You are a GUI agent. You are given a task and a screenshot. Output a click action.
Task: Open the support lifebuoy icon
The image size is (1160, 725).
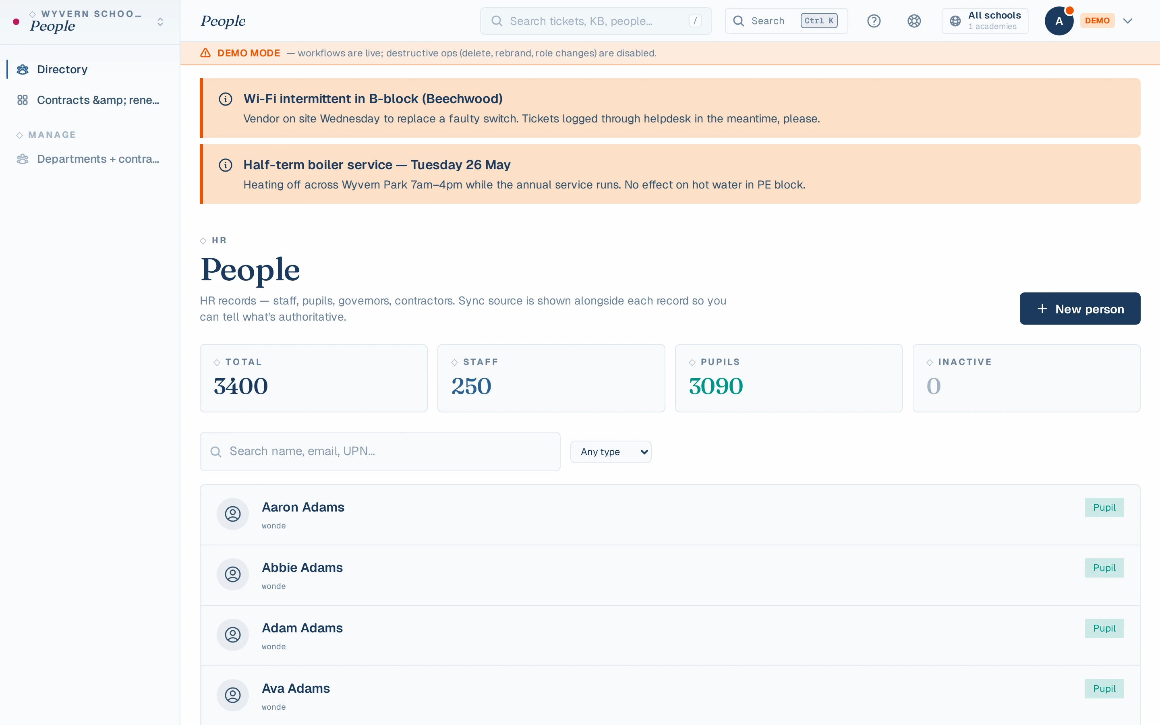[914, 21]
